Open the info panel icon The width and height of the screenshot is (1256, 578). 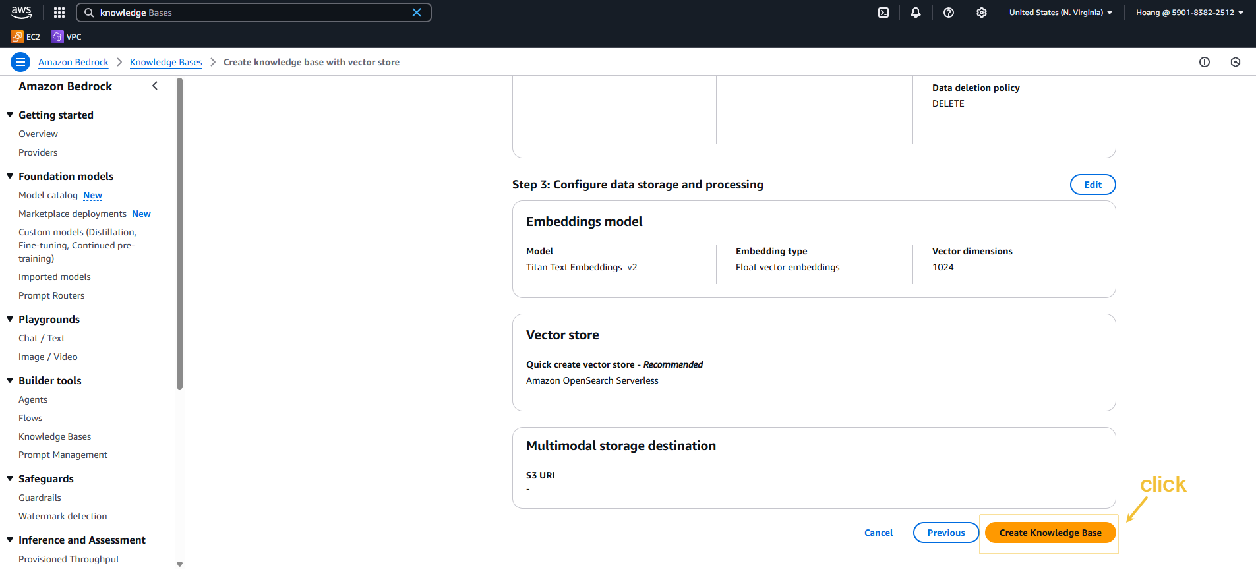1205,62
